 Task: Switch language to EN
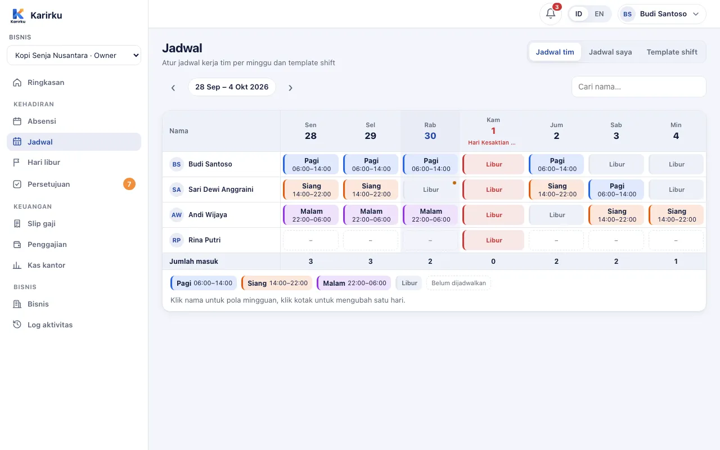pyautogui.click(x=599, y=14)
